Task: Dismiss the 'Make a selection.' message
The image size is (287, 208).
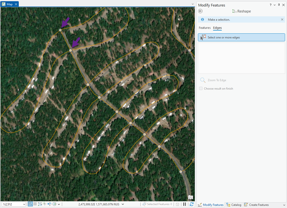Action: (282, 19)
